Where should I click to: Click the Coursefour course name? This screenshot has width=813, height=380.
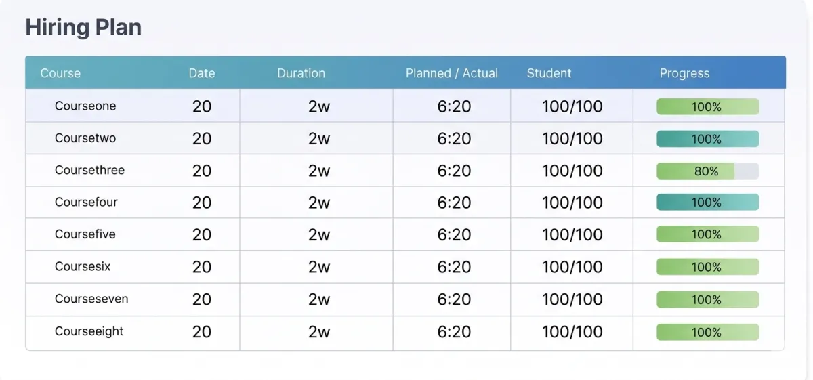point(86,203)
